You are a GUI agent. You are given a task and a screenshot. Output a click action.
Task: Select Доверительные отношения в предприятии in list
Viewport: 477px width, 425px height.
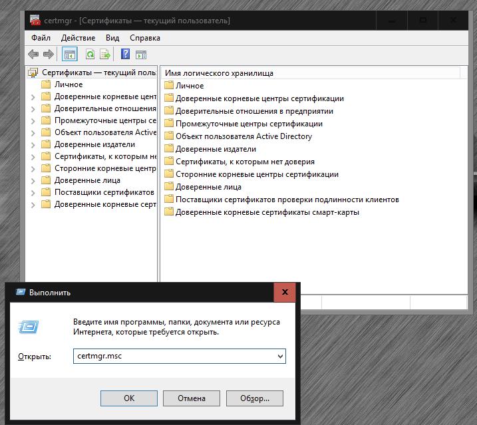point(254,111)
